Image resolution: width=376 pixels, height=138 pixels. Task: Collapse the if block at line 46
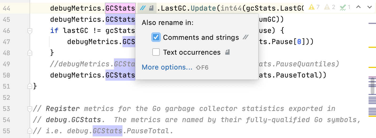coord(30,31)
